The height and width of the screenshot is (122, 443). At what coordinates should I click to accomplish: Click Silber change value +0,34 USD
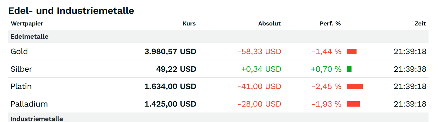point(261,69)
